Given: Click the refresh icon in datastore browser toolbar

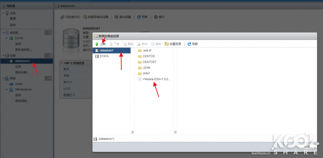Looking at the screenshot, I should coord(189,44).
